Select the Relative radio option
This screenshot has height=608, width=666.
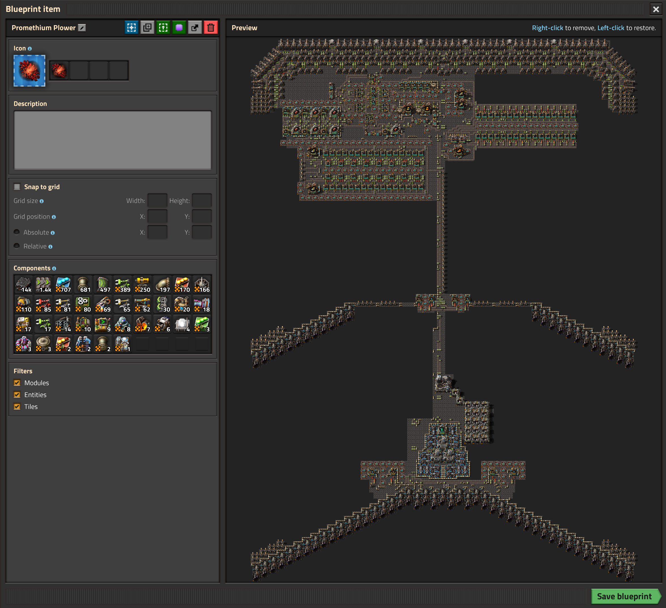coord(16,246)
